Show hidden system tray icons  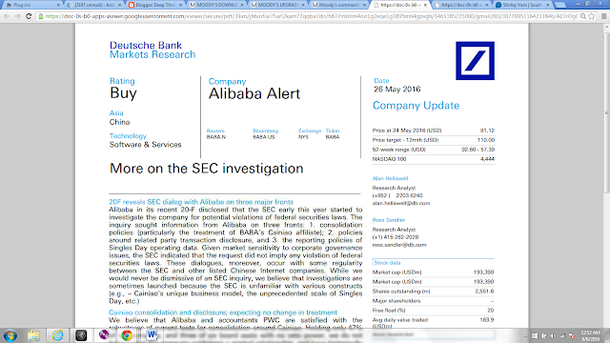click(525, 335)
